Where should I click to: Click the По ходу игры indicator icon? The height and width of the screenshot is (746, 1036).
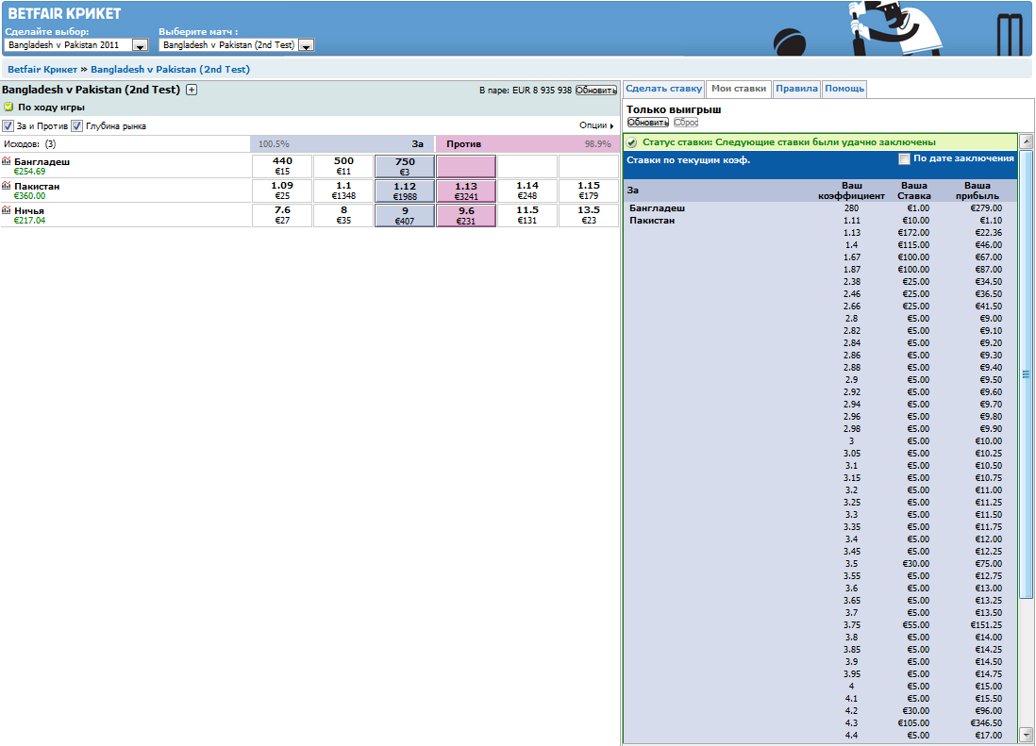pos(8,107)
